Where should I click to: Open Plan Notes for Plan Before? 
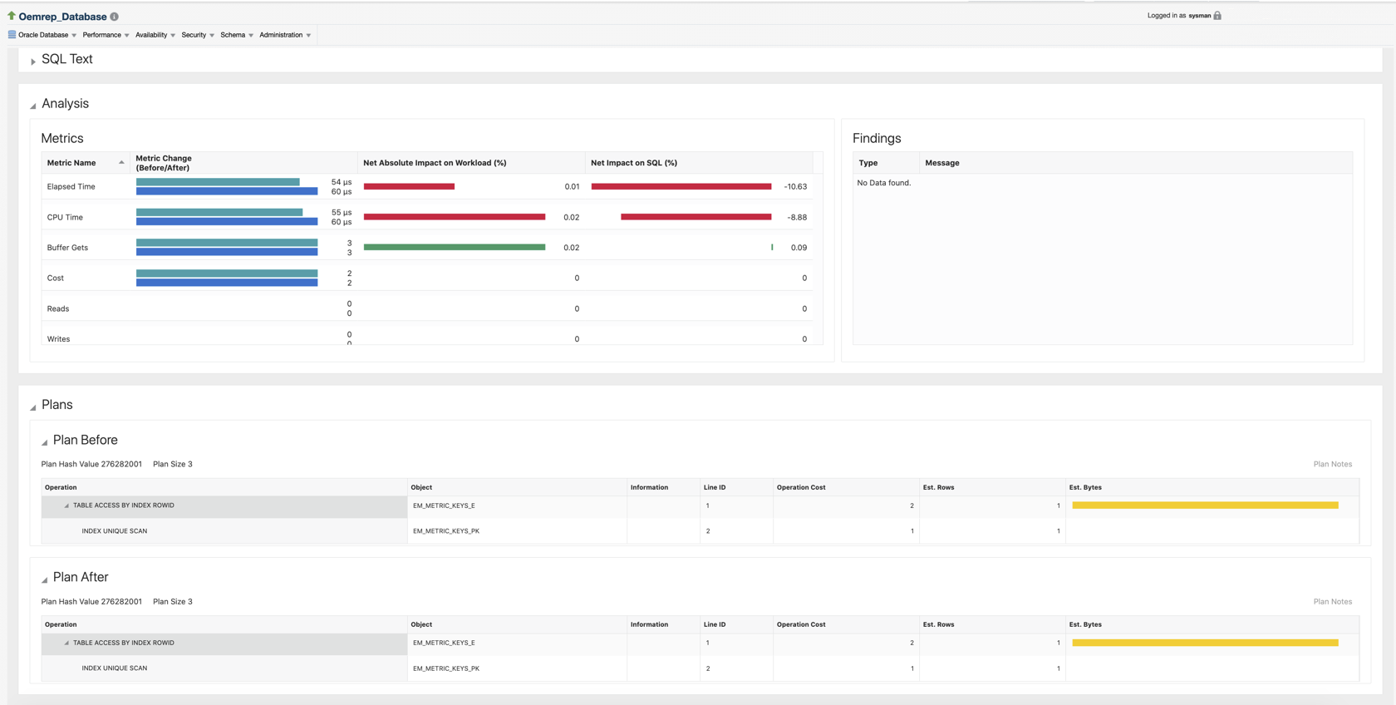click(1332, 464)
